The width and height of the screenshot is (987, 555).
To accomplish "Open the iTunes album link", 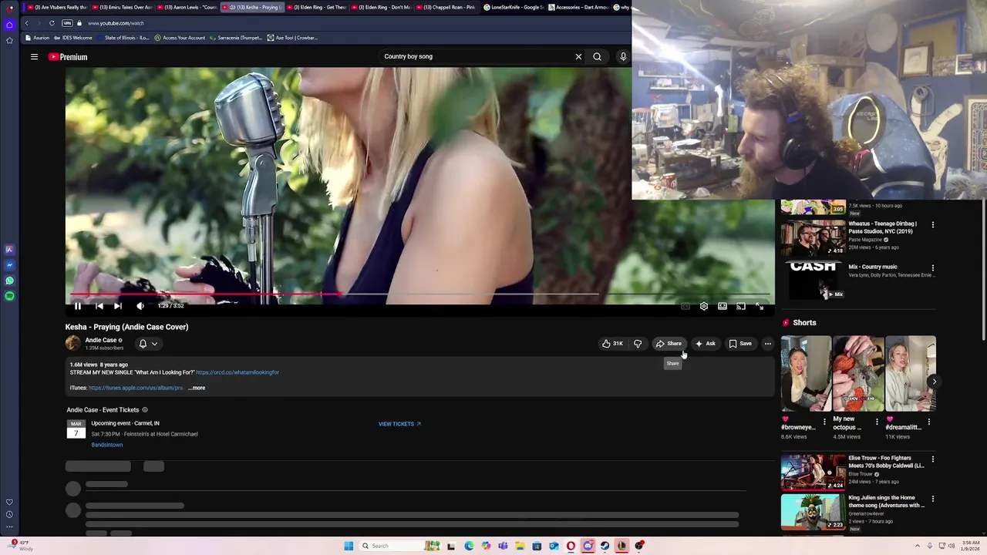I will [136, 388].
